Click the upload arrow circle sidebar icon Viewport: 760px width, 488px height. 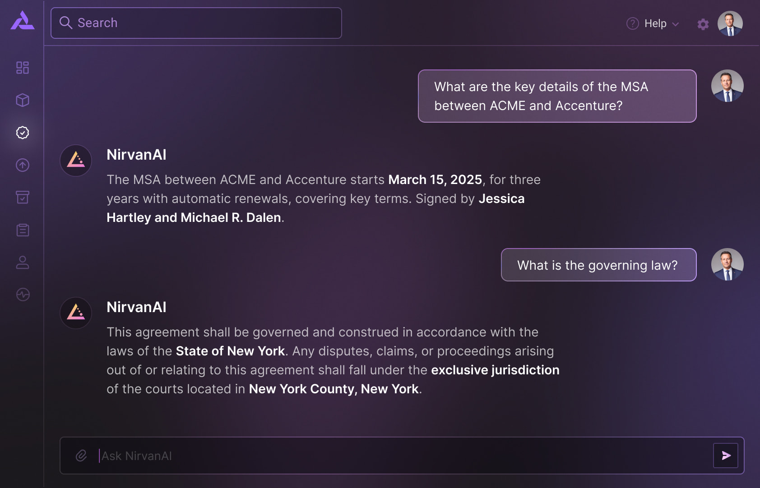pos(23,165)
